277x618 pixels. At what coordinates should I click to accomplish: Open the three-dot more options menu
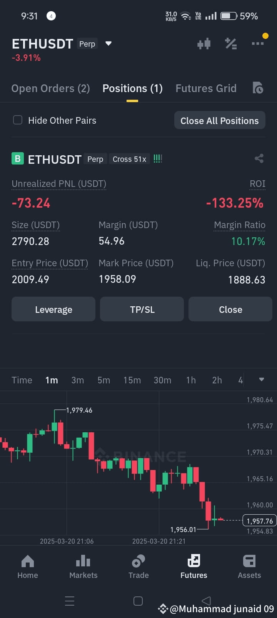[x=258, y=44]
